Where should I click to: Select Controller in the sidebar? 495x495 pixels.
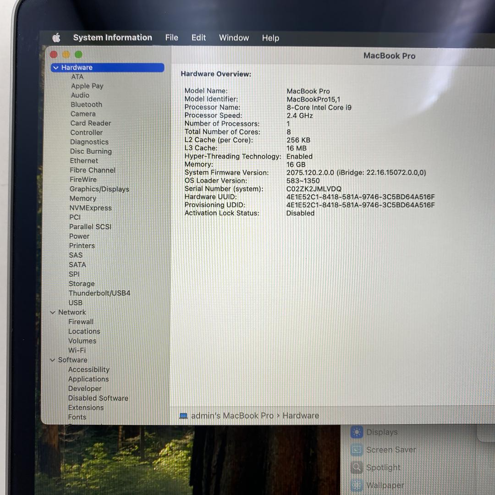click(87, 132)
